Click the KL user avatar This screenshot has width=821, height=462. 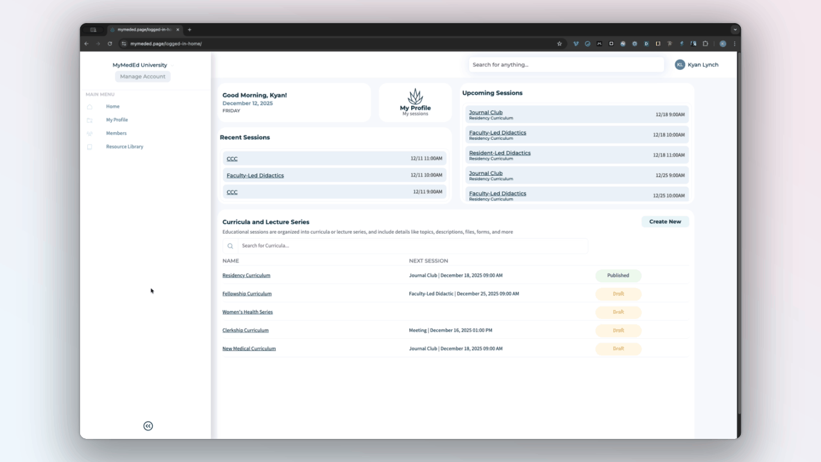[x=680, y=65]
